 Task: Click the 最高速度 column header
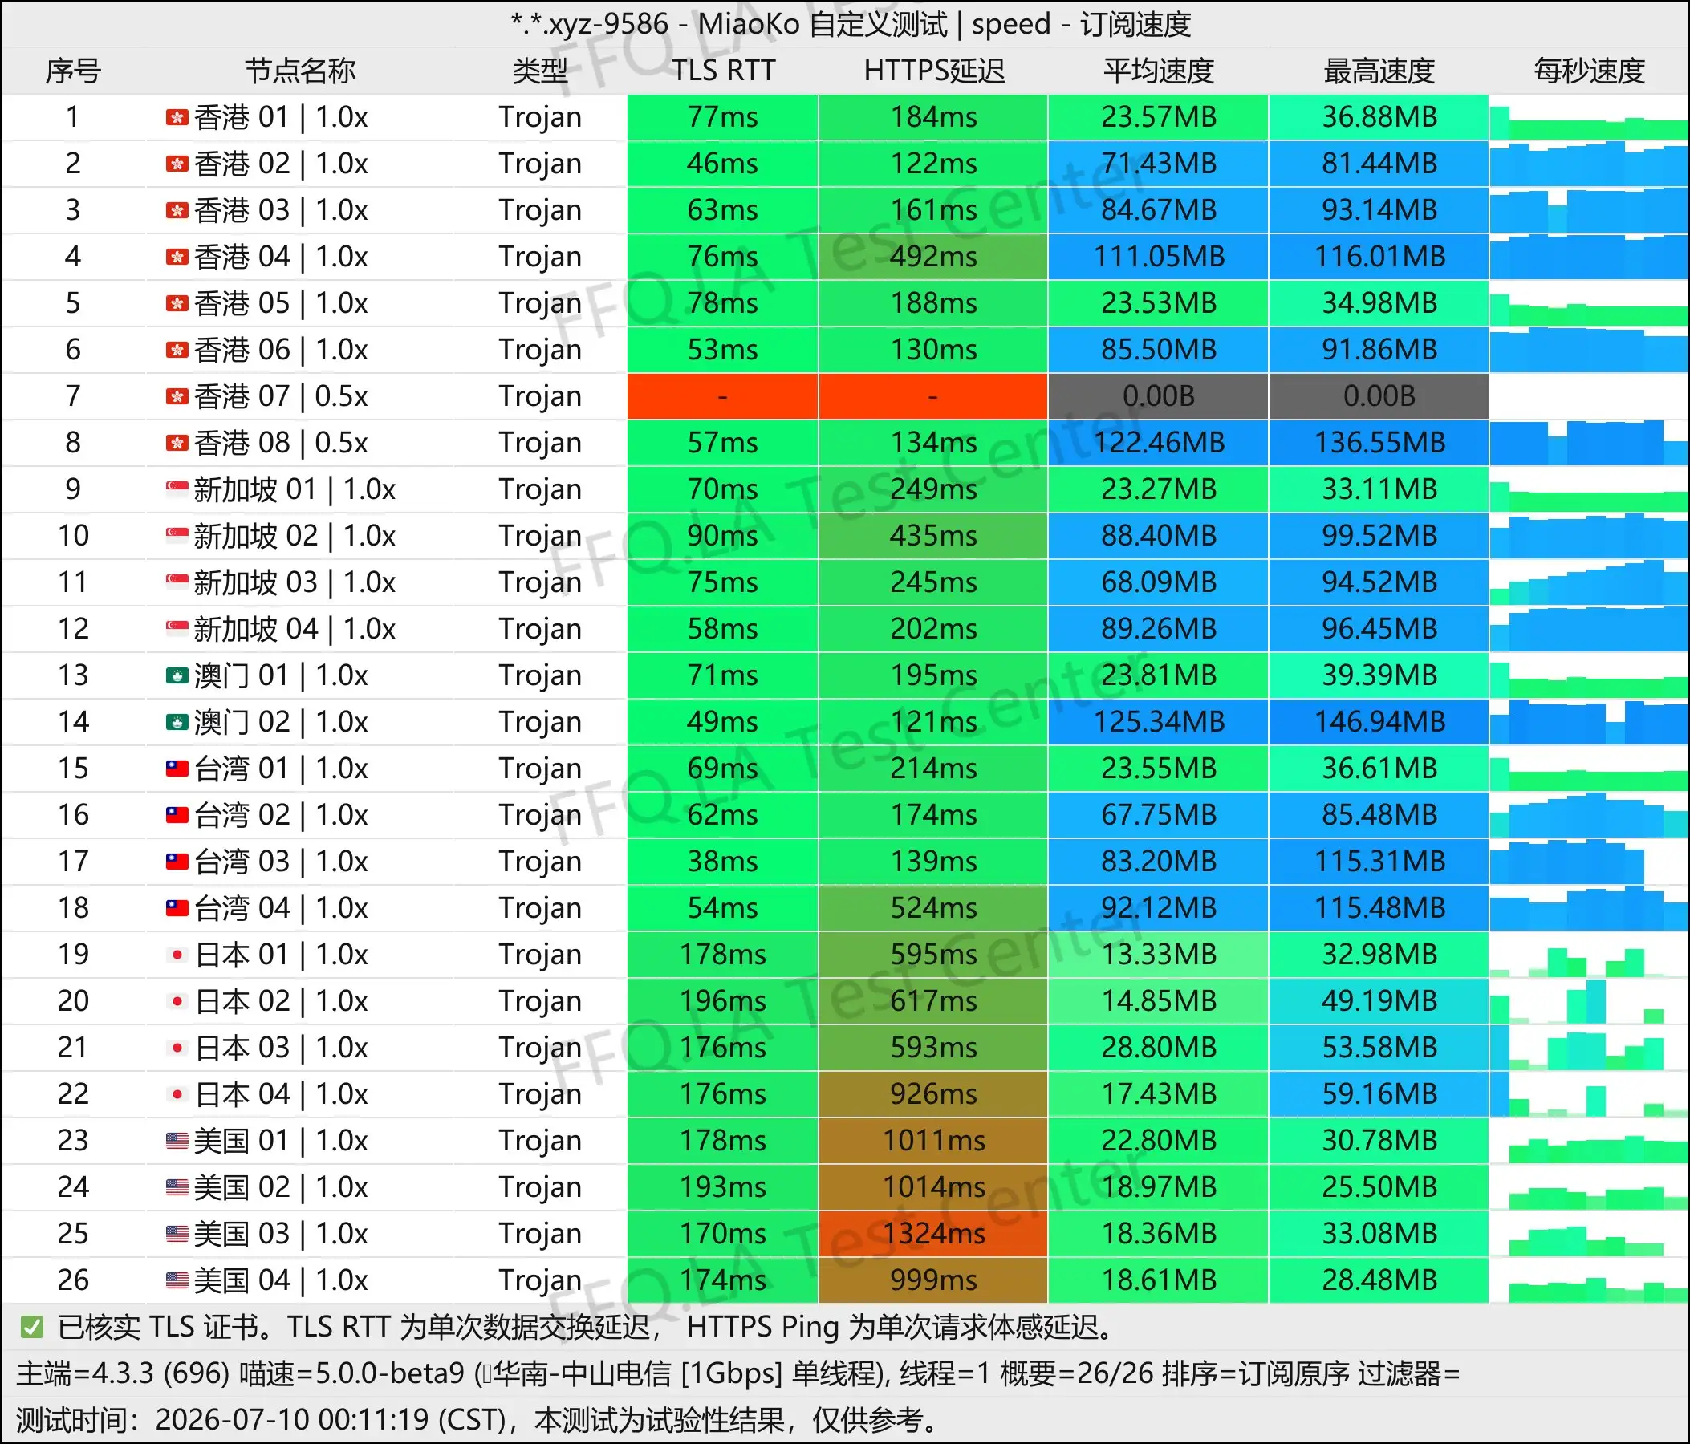coord(1379,71)
